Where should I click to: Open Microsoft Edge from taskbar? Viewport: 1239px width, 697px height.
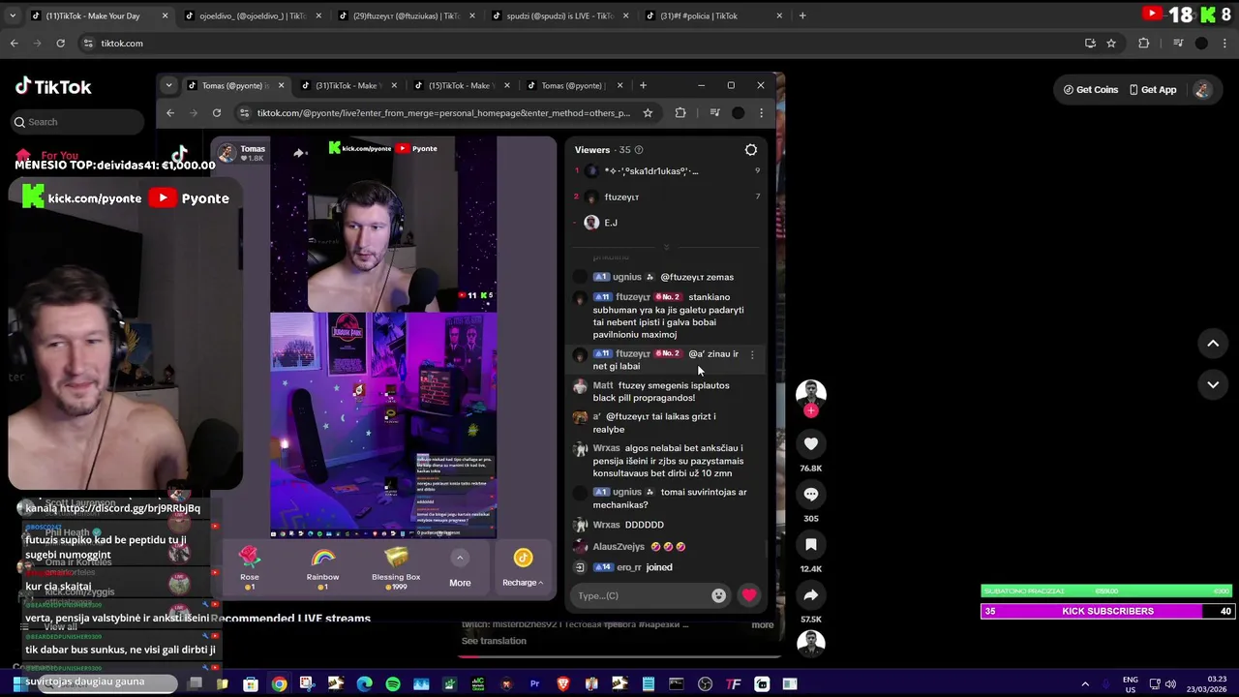[364, 684]
